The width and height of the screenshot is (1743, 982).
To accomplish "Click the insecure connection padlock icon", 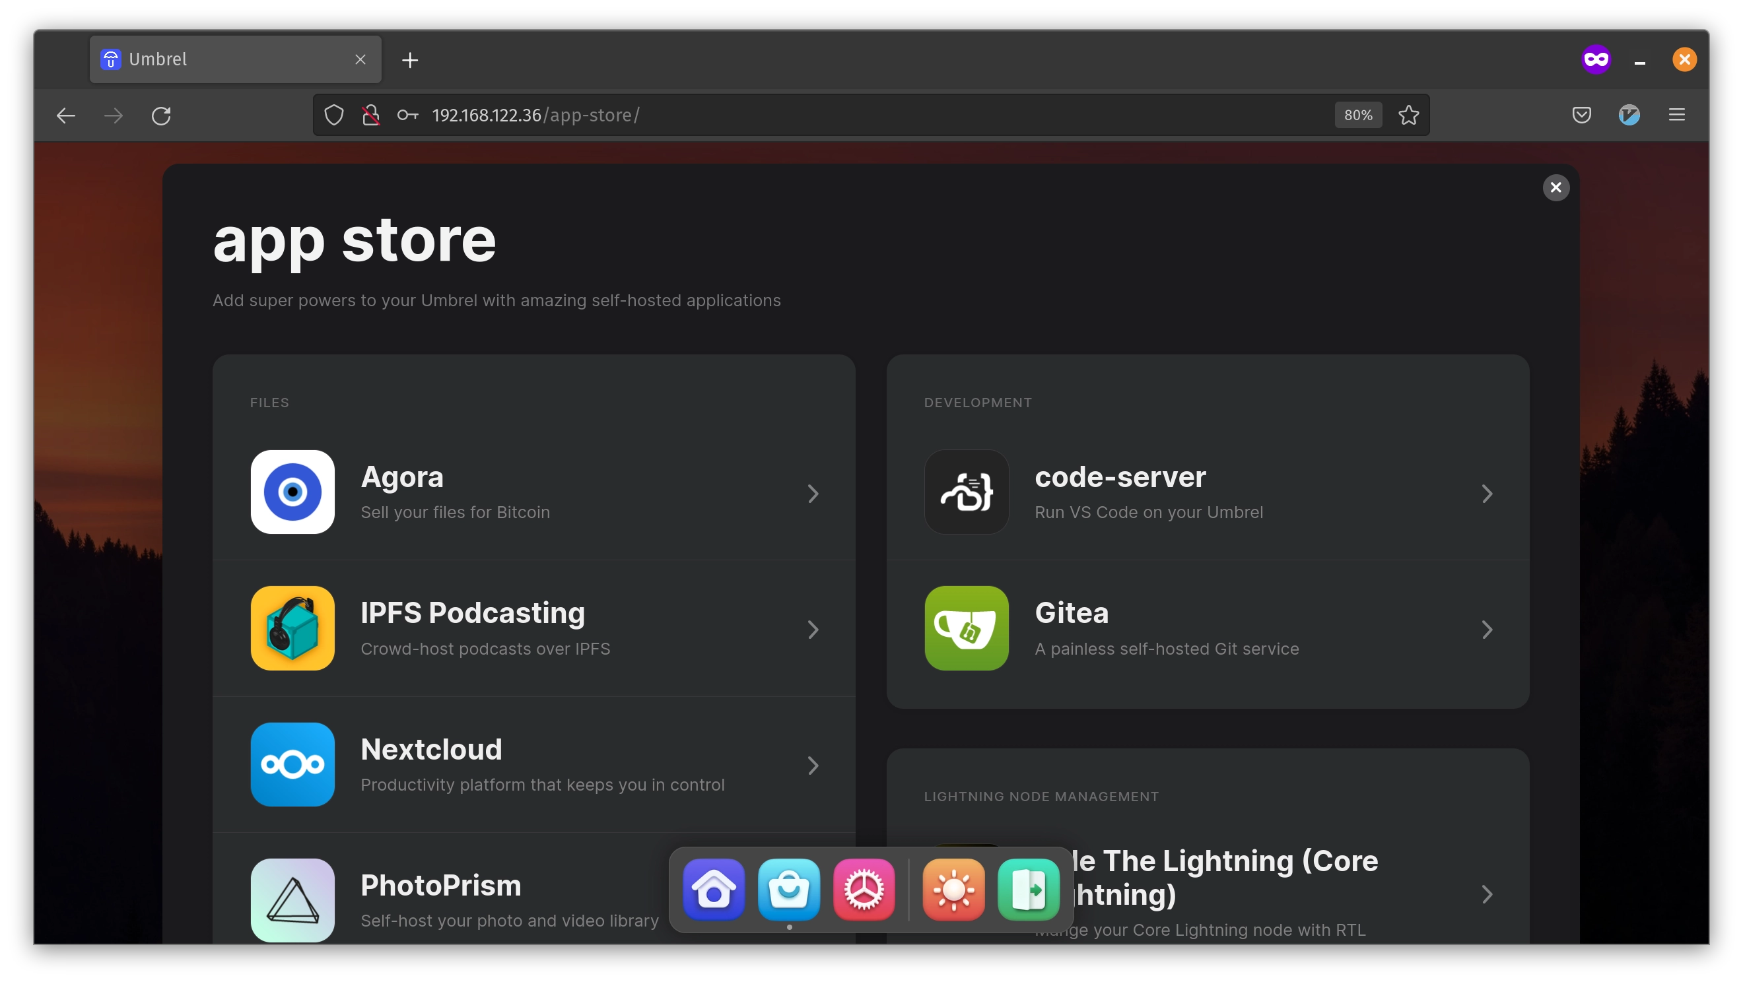I will pyautogui.click(x=371, y=115).
